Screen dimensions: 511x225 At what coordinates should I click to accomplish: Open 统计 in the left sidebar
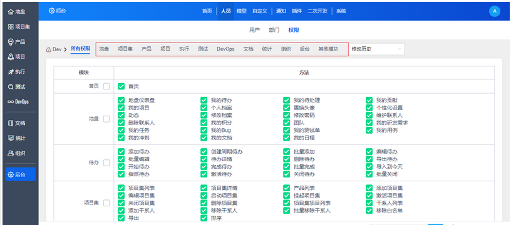coord(17,138)
